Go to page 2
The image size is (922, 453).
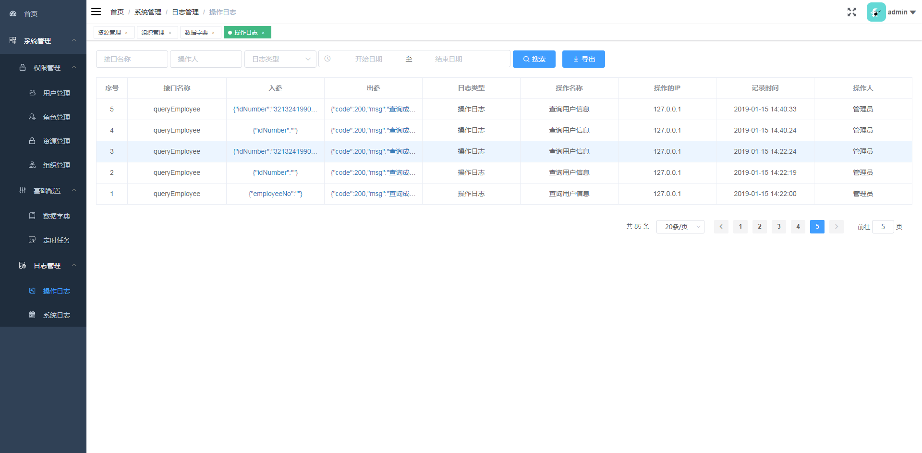tap(760, 227)
